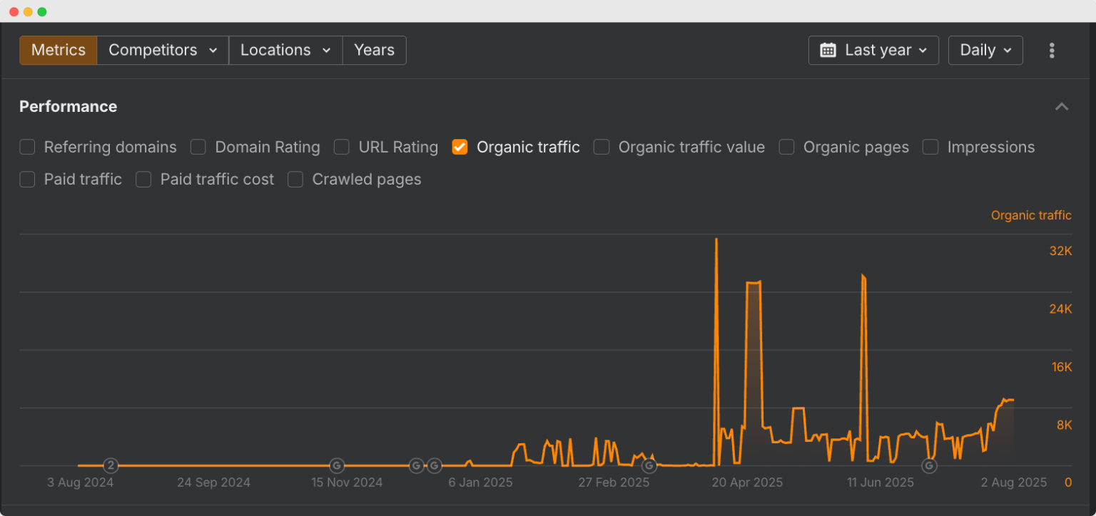Image resolution: width=1096 pixels, height=516 pixels.
Task: Switch to the Metrics tab
Action: 58,50
